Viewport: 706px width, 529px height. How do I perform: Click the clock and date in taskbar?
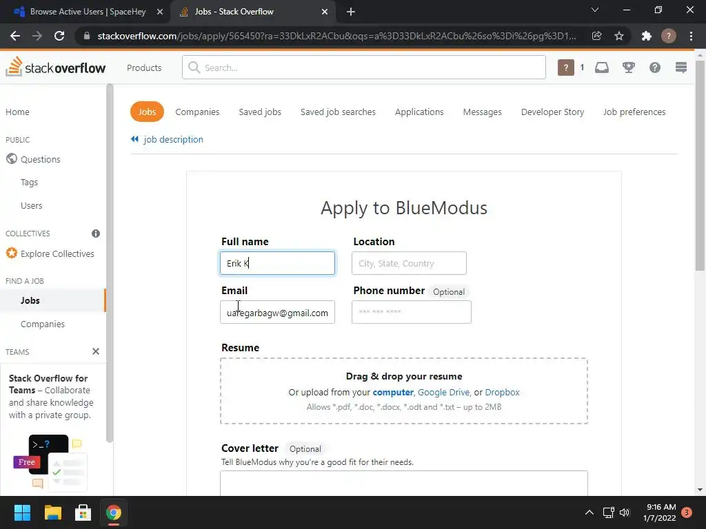(x=659, y=512)
